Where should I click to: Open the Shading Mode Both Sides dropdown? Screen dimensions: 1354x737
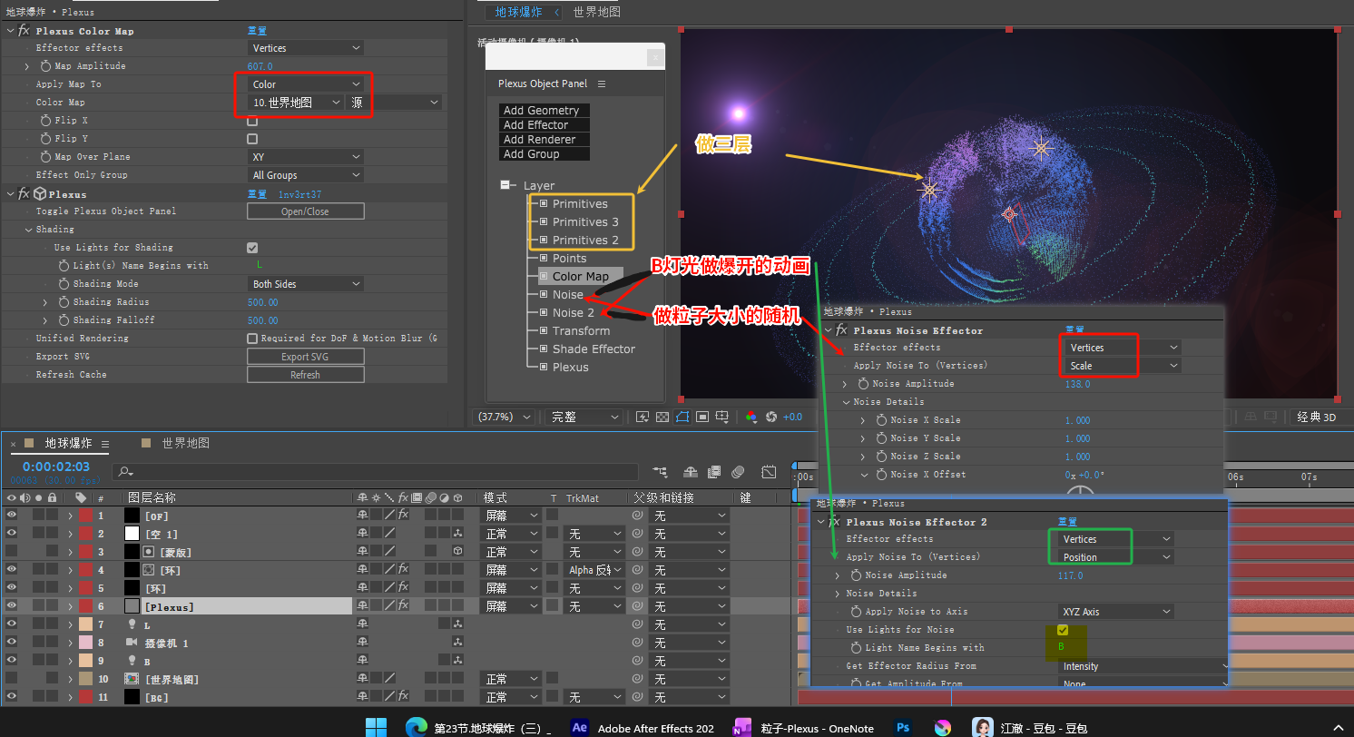(x=306, y=284)
